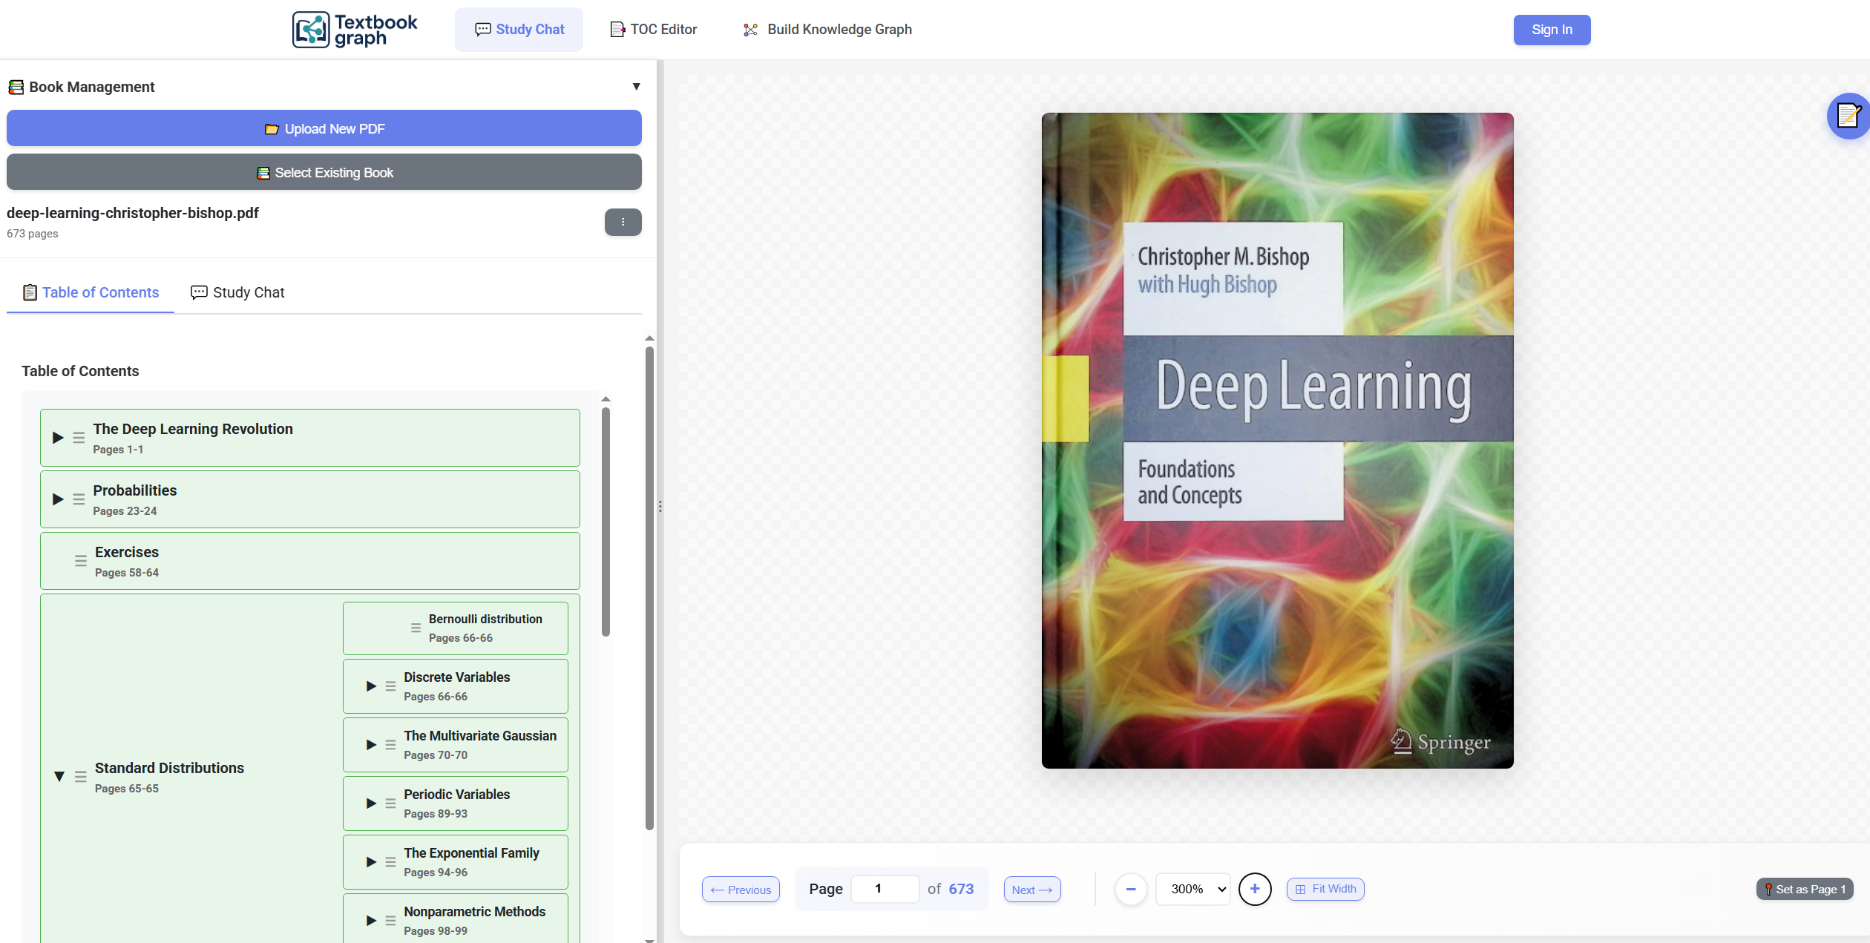Go to Next page
The width and height of the screenshot is (1870, 943).
point(1032,889)
